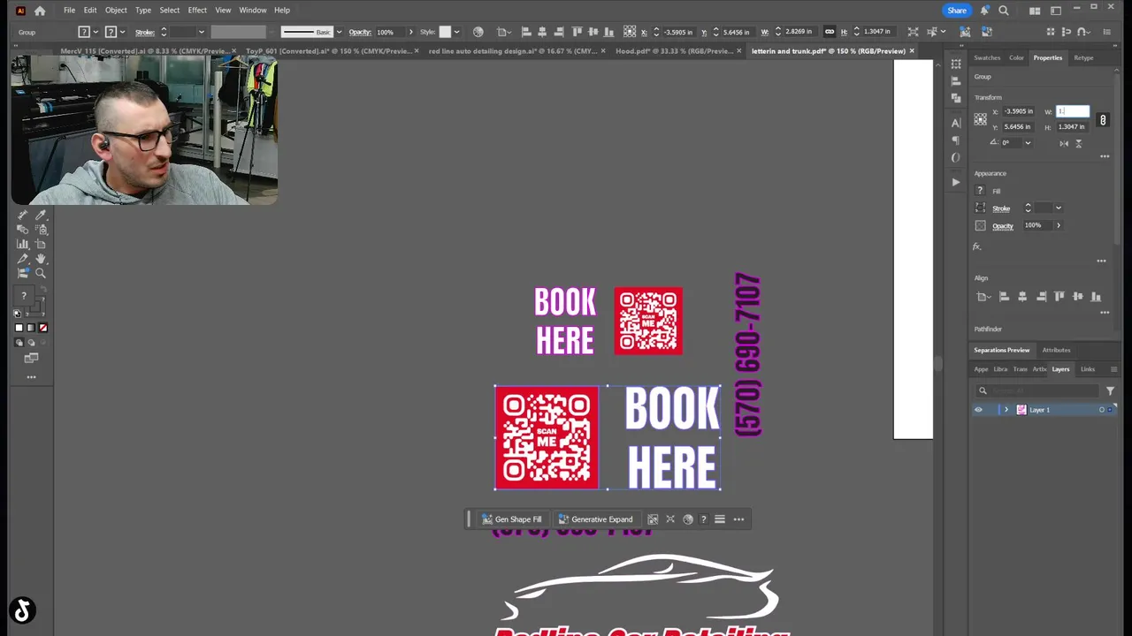Switch to the Swatches panel tab

click(987, 58)
